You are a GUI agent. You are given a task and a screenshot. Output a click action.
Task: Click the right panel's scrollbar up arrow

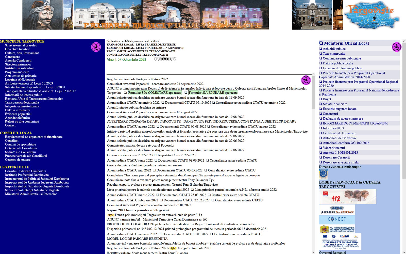[x=404, y=41]
